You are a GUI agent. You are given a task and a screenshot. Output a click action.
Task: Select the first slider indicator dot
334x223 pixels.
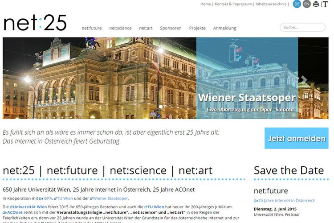coord(161,107)
